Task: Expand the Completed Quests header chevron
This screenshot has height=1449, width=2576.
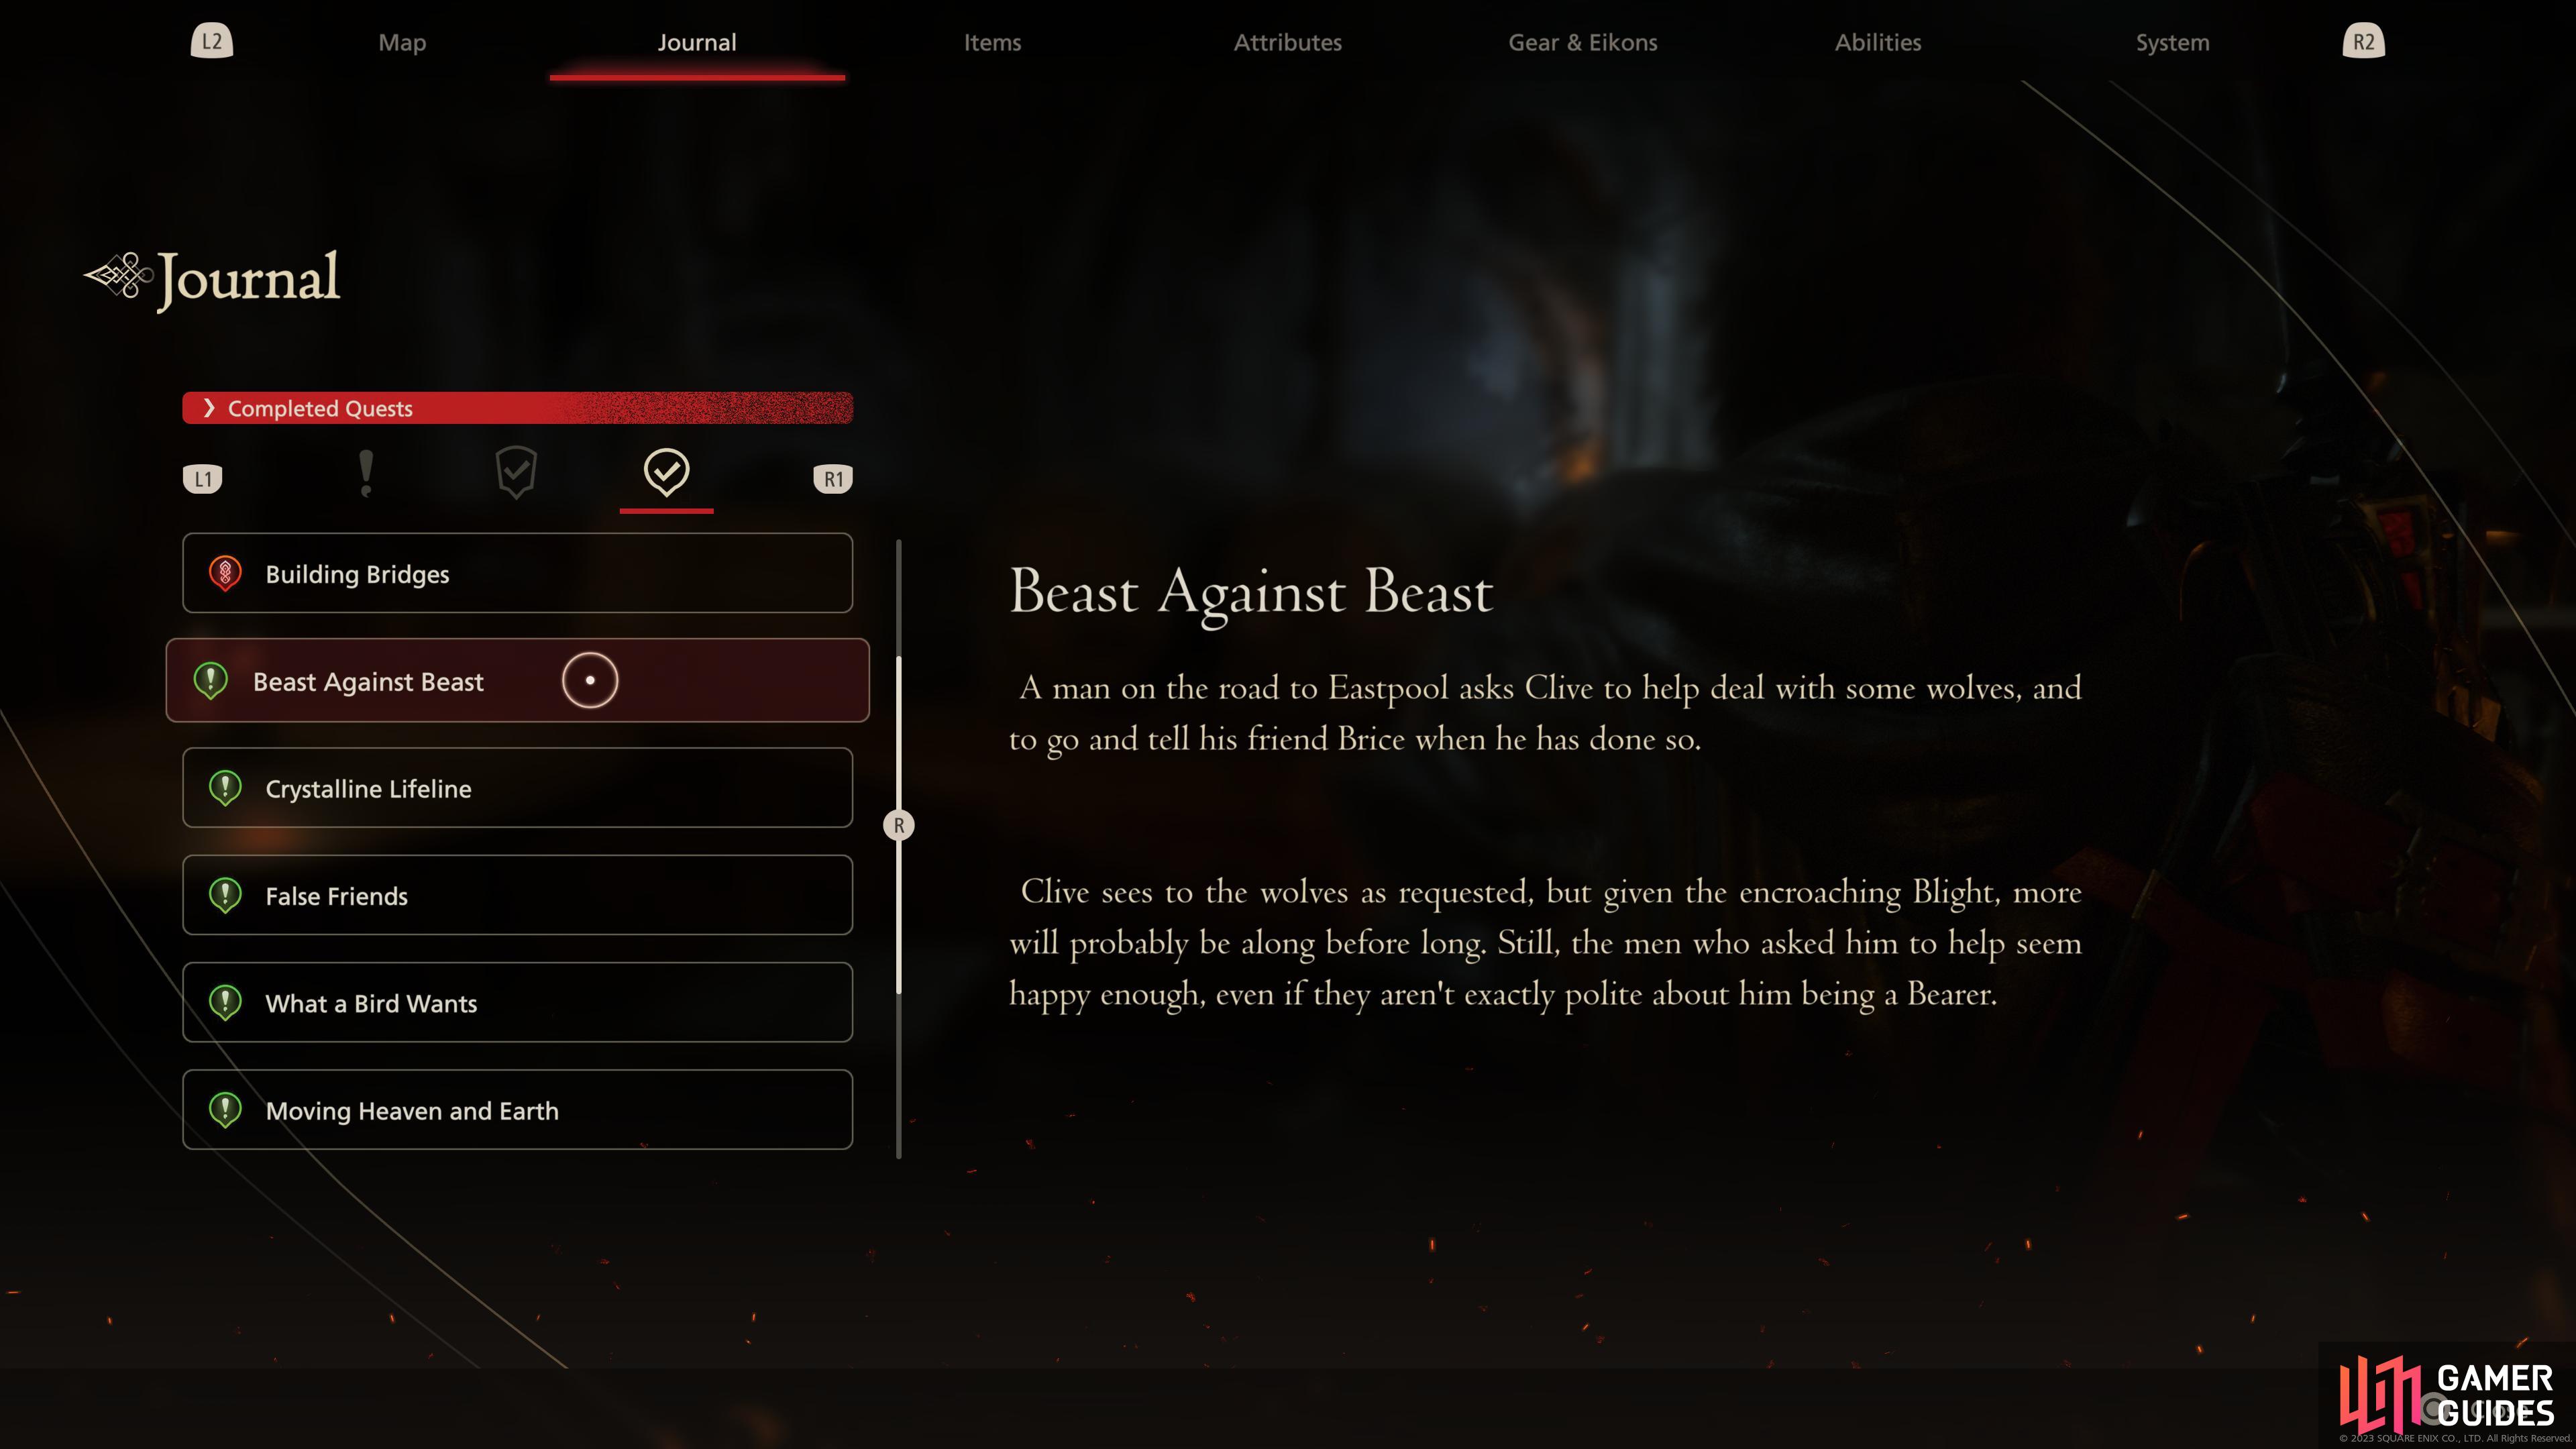Action: (x=209, y=408)
